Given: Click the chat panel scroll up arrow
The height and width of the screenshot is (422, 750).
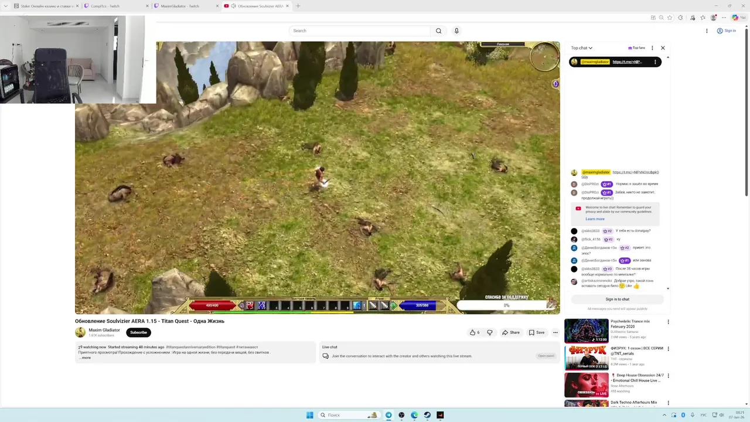Looking at the screenshot, I should tap(667, 57).
